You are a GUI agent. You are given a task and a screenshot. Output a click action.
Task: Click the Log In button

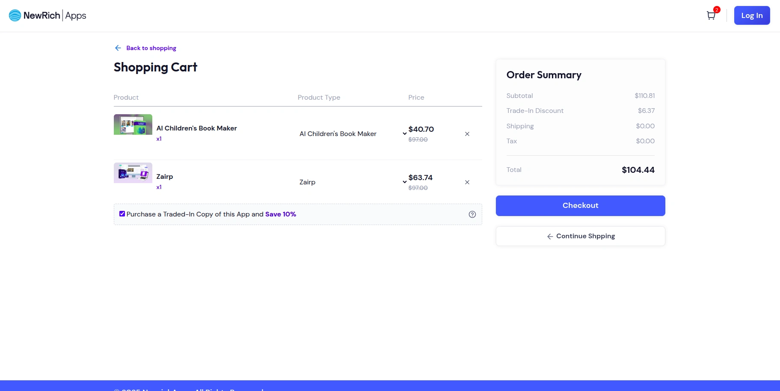point(752,15)
